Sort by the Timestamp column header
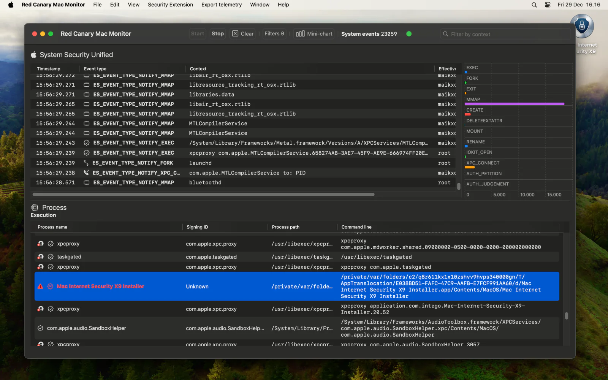This screenshot has height=380, width=608. [49, 69]
